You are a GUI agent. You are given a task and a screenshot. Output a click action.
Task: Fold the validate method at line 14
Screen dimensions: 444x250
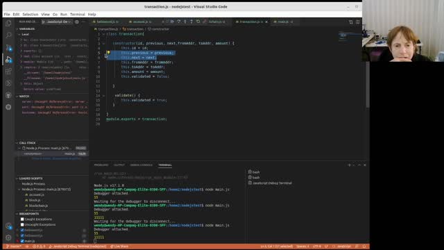pos(103,96)
